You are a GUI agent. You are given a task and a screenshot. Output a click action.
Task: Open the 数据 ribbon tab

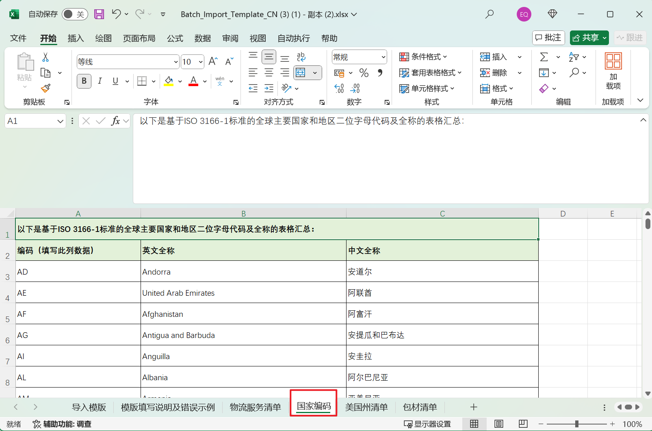203,38
